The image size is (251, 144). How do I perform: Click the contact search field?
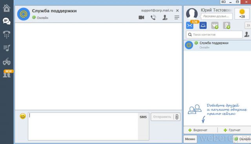(214, 34)
